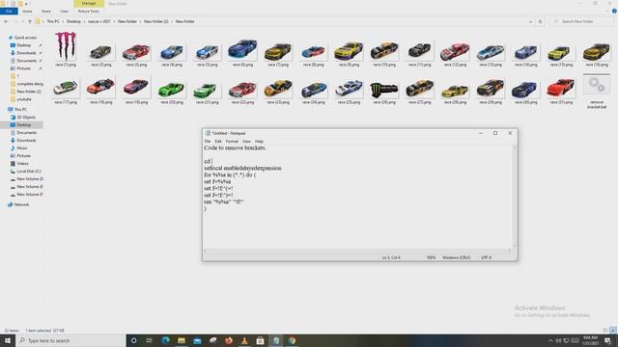The height and width of the screenshot is (347, 618).
Task: Open Windows Start menu
Action: tap(8, 340)
